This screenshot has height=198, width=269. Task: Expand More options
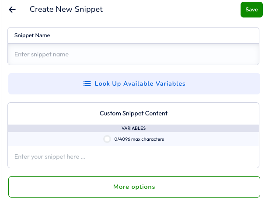134,187
